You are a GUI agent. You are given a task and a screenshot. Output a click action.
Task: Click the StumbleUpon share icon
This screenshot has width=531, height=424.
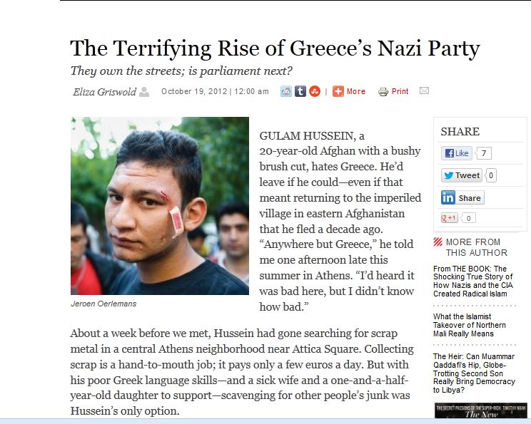pyautogui.click(x=314, y=91)
